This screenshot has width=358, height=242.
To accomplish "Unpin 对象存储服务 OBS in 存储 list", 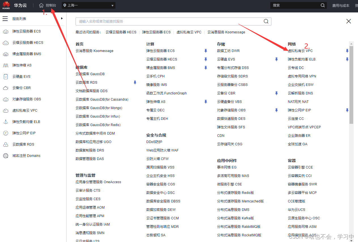I will [276, 110].
